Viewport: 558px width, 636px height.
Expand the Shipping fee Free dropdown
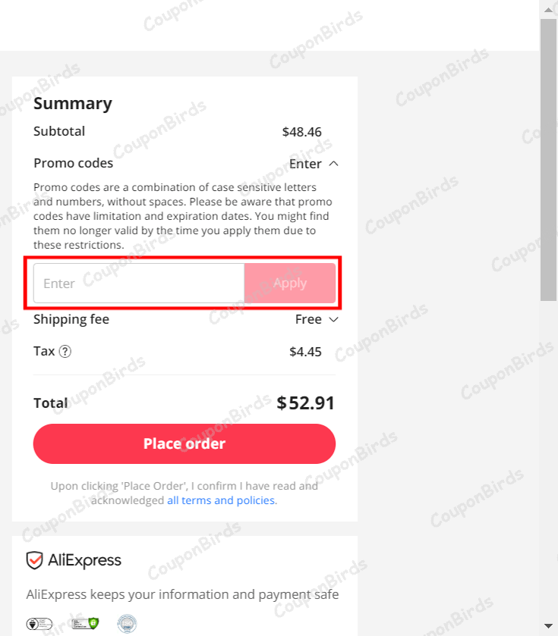pos(334,319)
